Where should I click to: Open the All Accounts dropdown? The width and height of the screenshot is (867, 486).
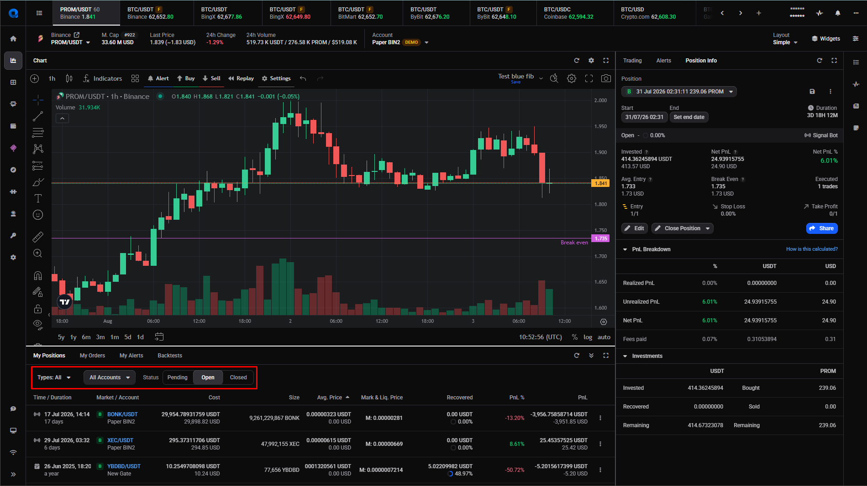click(x=110, y=377)
